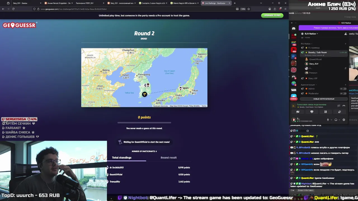
Task: Switch to the Total standings tab
Action: [x=122, y=158]
